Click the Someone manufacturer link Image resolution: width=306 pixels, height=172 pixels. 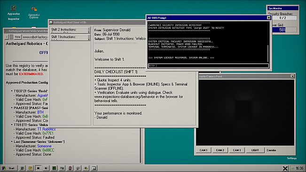(44, 146)
